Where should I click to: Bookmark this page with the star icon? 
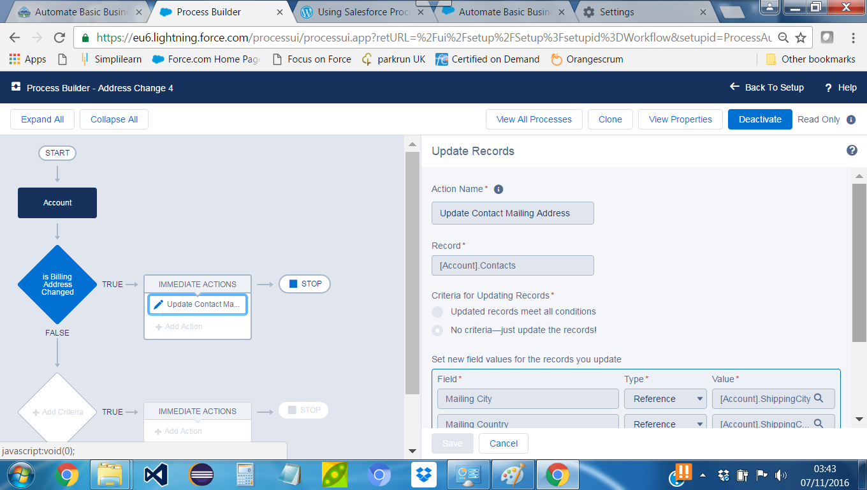pos(801,37)
